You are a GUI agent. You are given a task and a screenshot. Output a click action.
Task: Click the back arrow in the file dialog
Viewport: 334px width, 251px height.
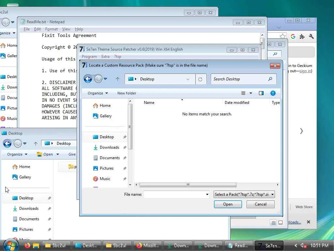pos(88,79)
